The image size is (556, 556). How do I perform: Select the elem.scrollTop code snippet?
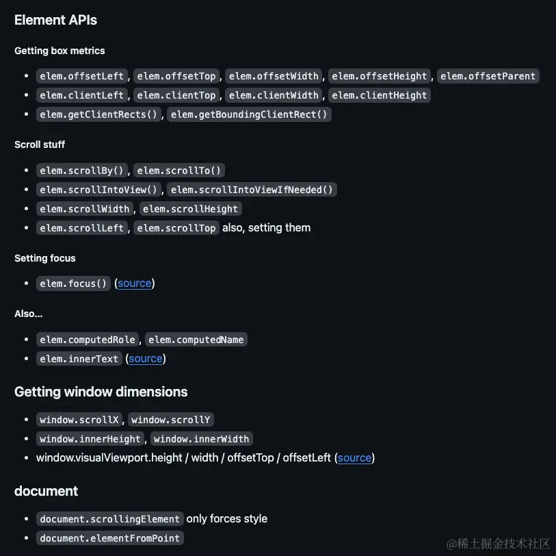[x=176, y=228]
